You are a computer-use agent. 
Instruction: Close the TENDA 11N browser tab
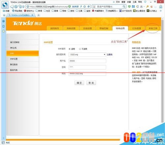32,15
